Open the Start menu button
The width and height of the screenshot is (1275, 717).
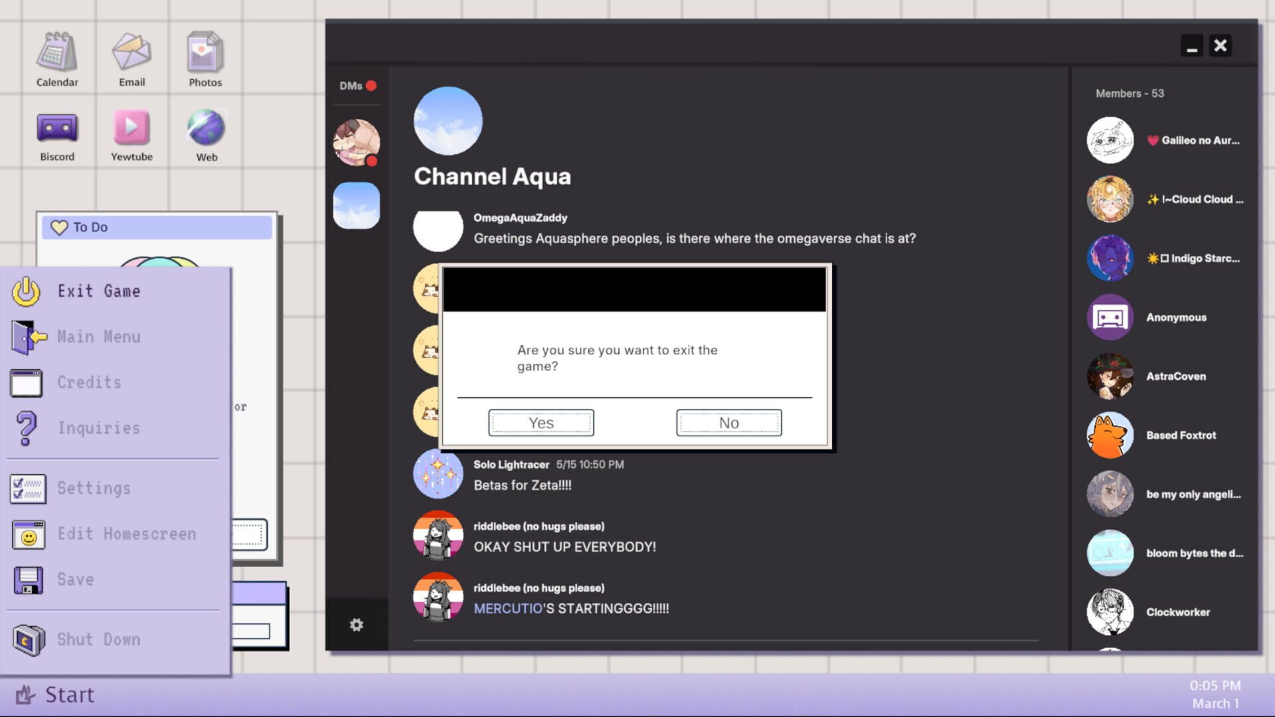56,694
